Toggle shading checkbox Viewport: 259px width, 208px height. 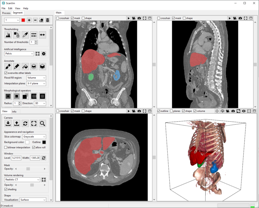(x=10, y=189)
